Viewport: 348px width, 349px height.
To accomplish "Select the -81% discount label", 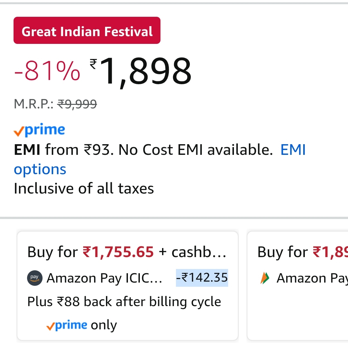I will click(47, 70).
